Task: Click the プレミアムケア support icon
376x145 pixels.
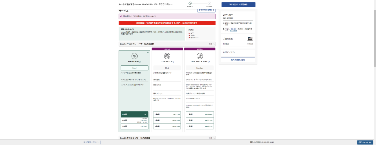Action: coord(167,56)
